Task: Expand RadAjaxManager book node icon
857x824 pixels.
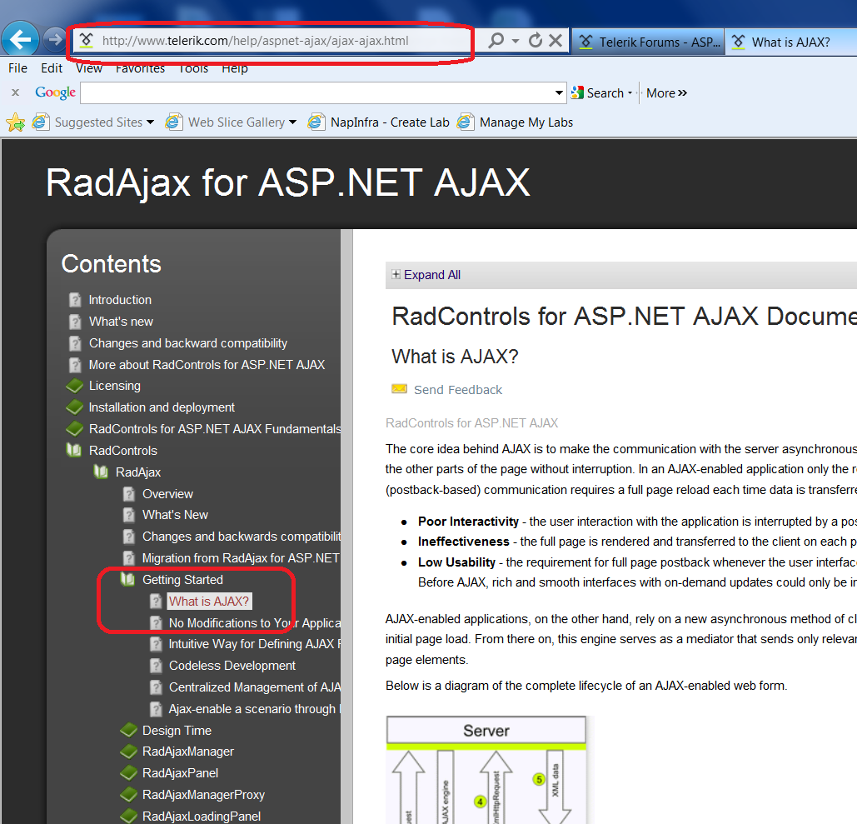Action: click(128, 752)
